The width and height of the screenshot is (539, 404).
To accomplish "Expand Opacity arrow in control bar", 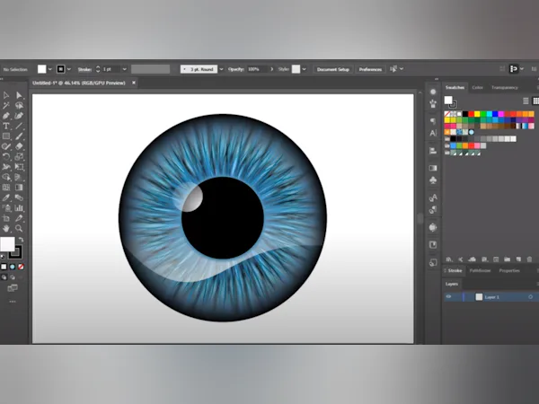I will [271, 69].
